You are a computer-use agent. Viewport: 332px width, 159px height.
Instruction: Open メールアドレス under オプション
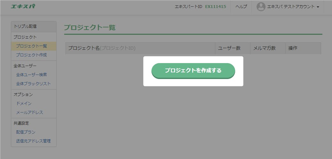coord(30,112)
